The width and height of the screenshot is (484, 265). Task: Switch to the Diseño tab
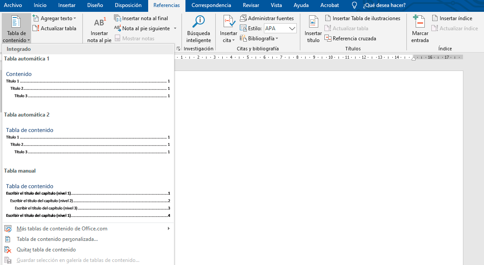[x=94, y=5]
